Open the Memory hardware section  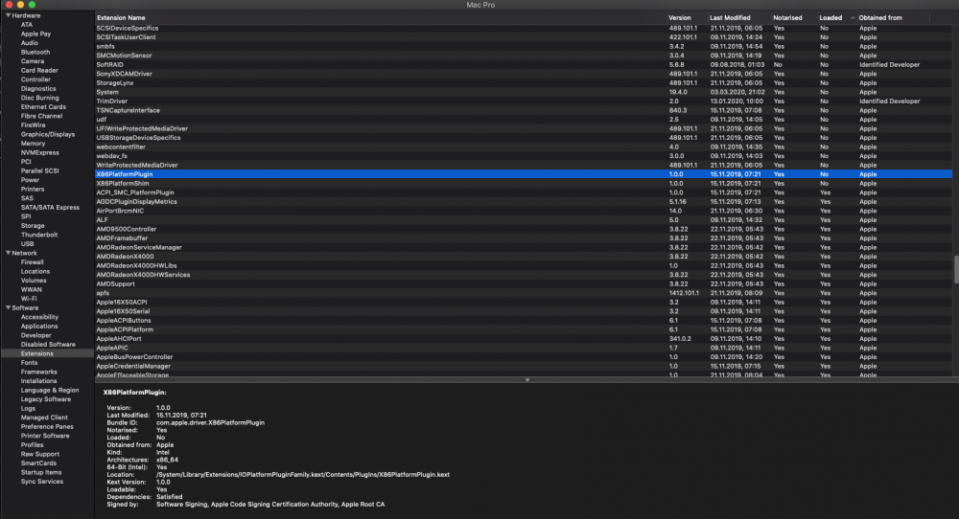click(33, 144)
